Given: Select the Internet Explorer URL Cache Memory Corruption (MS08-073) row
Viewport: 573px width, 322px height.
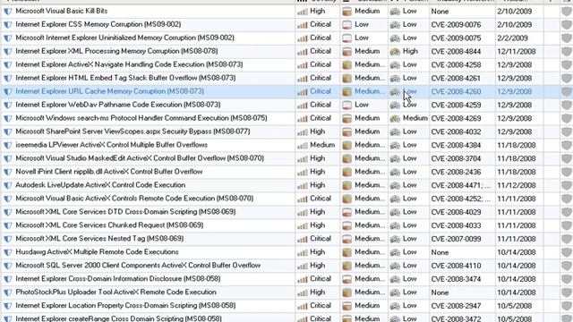Looking at the screenshot, I should click(x=286, y=91).
